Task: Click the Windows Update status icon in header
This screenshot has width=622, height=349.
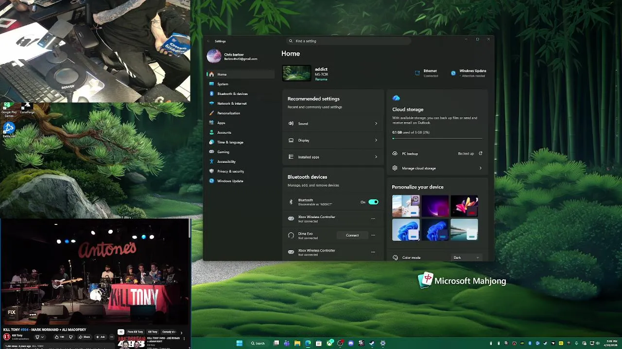Action: click(453, 73)
